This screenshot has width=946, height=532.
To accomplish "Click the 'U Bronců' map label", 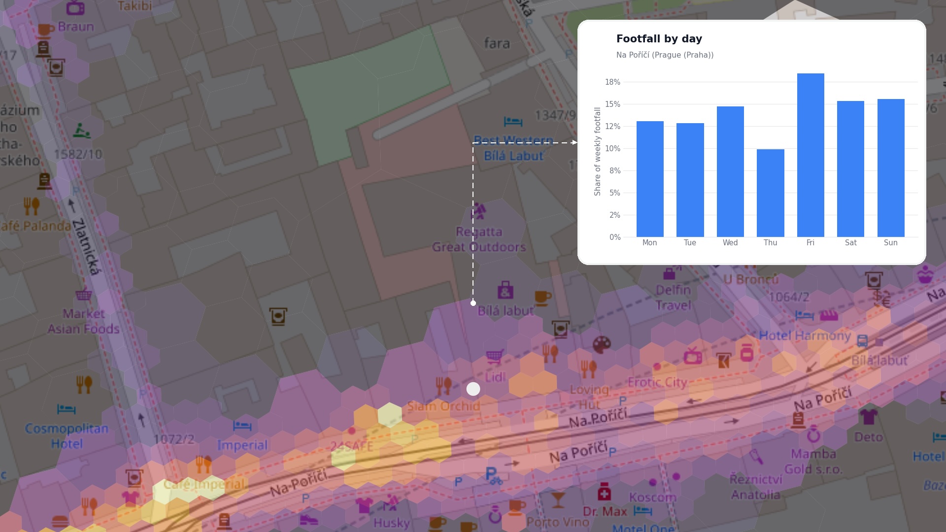I will (x=751, y=279).
